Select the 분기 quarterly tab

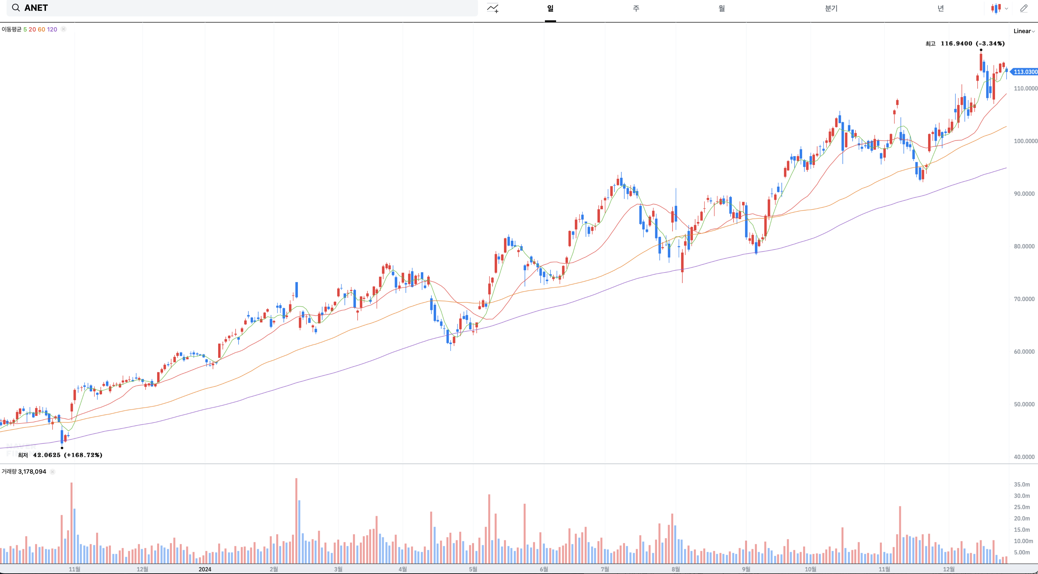tap(831, 8)
